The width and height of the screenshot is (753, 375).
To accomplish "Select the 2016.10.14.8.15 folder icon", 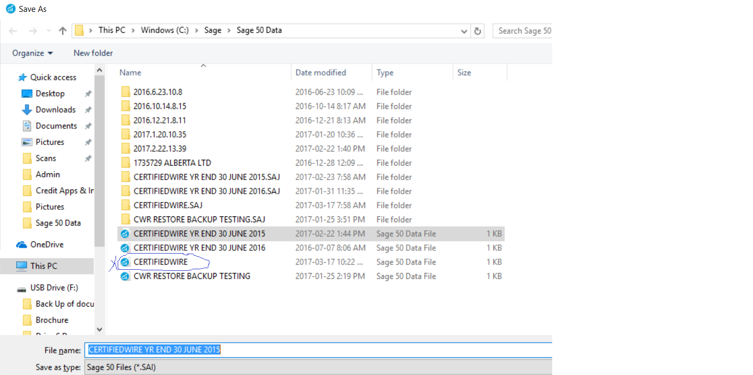I will tap(125, 106).
